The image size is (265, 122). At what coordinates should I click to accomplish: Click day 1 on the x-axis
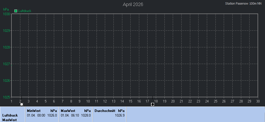pos(11,101)
